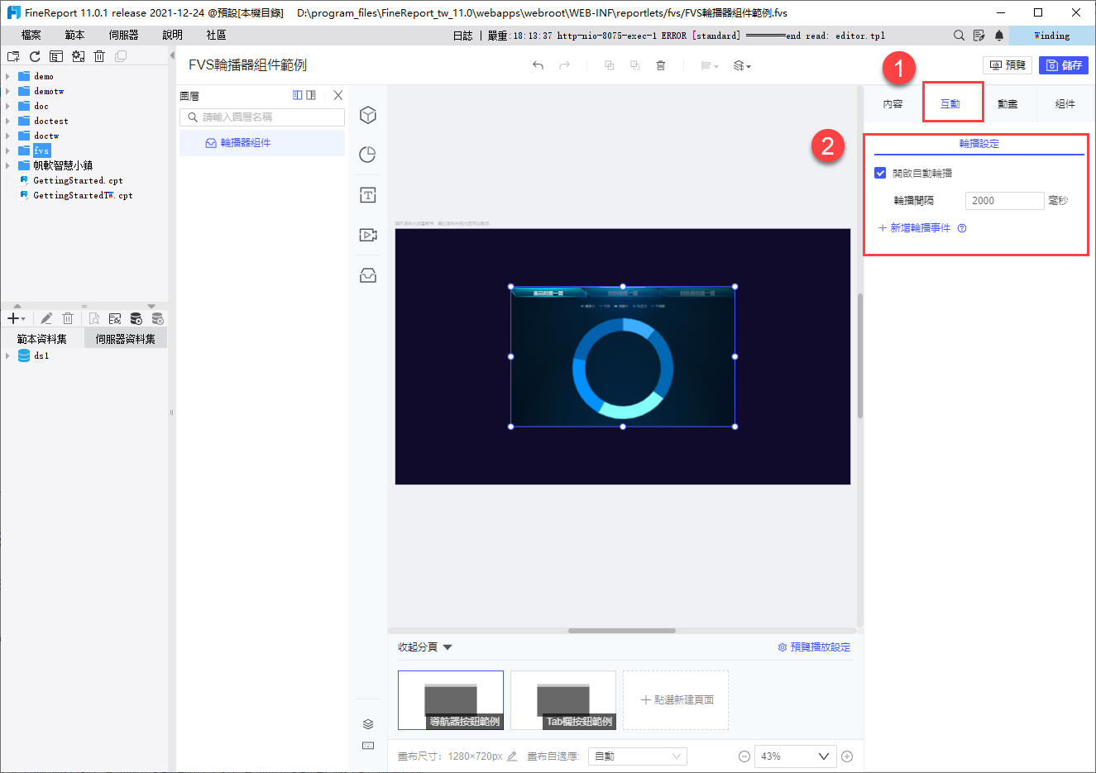Open the 範本 menu
Screen dimensions: 1096x773
[x=74, y=35]
